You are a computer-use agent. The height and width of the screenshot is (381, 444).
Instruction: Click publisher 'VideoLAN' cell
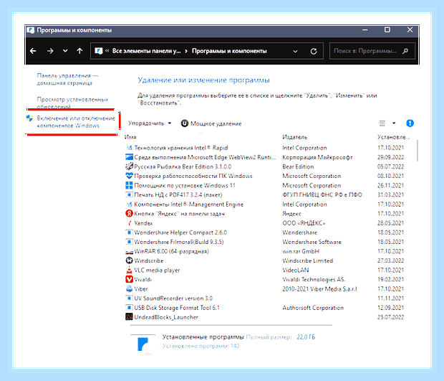(296, 270)
